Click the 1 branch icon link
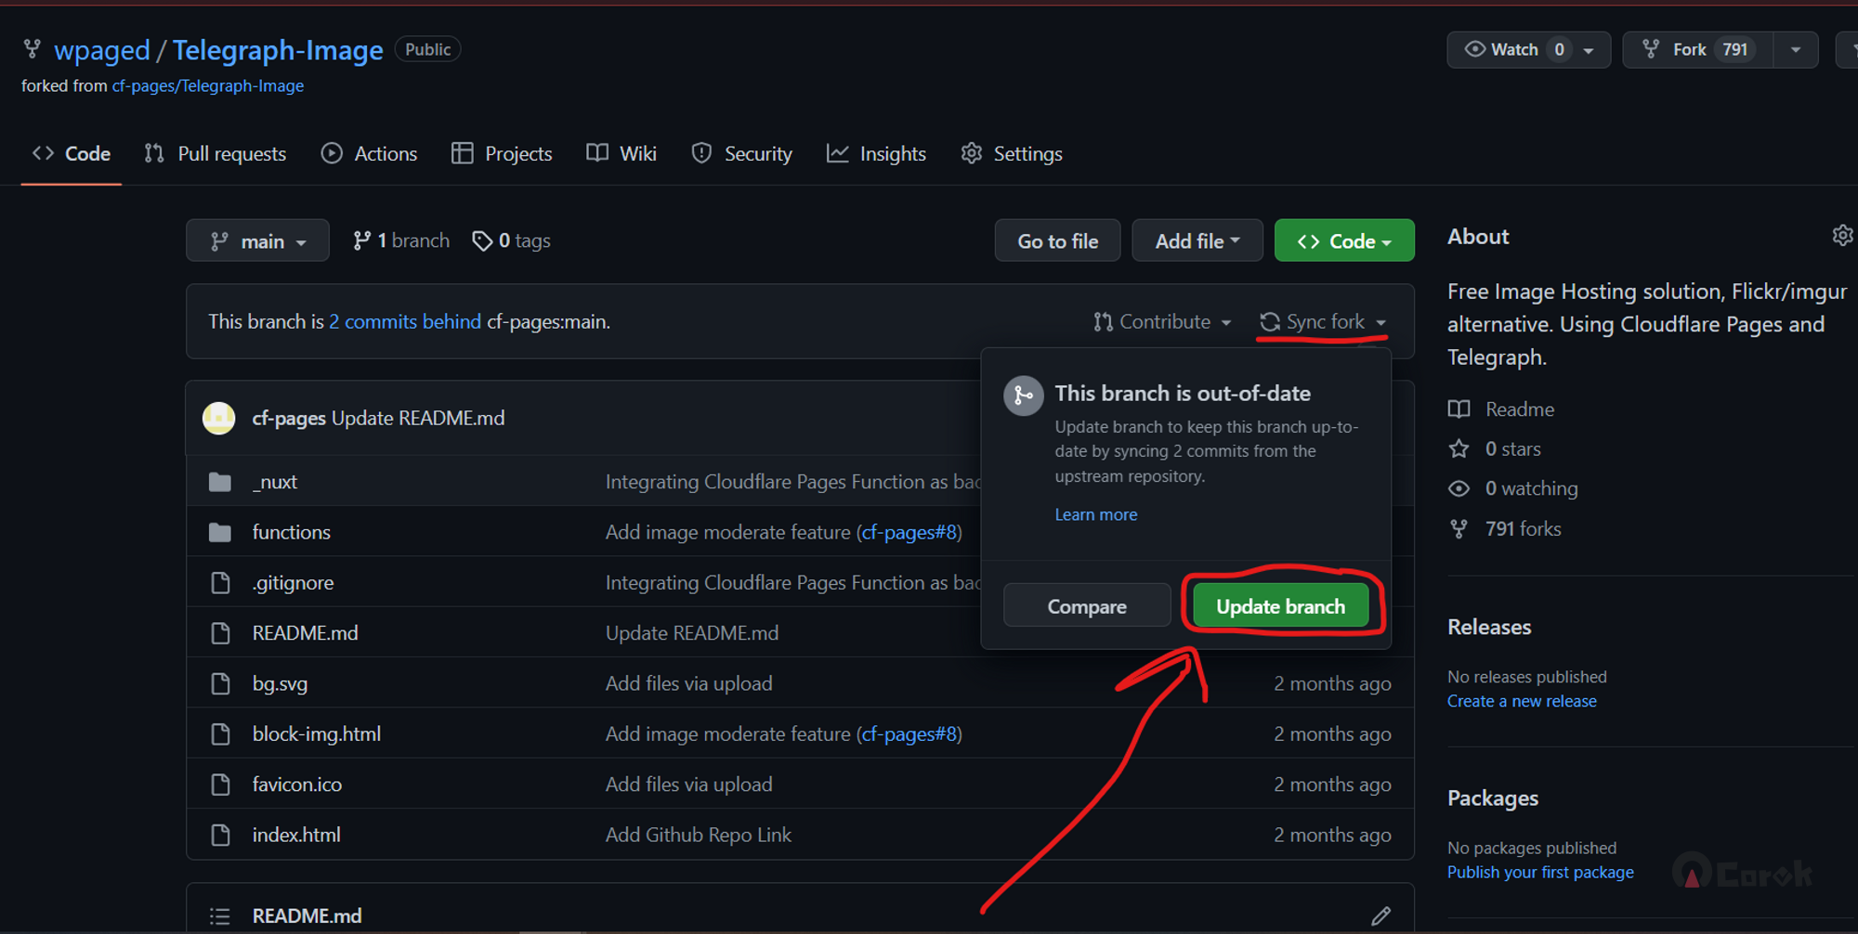1858x934 pixels. click(362, 241)
